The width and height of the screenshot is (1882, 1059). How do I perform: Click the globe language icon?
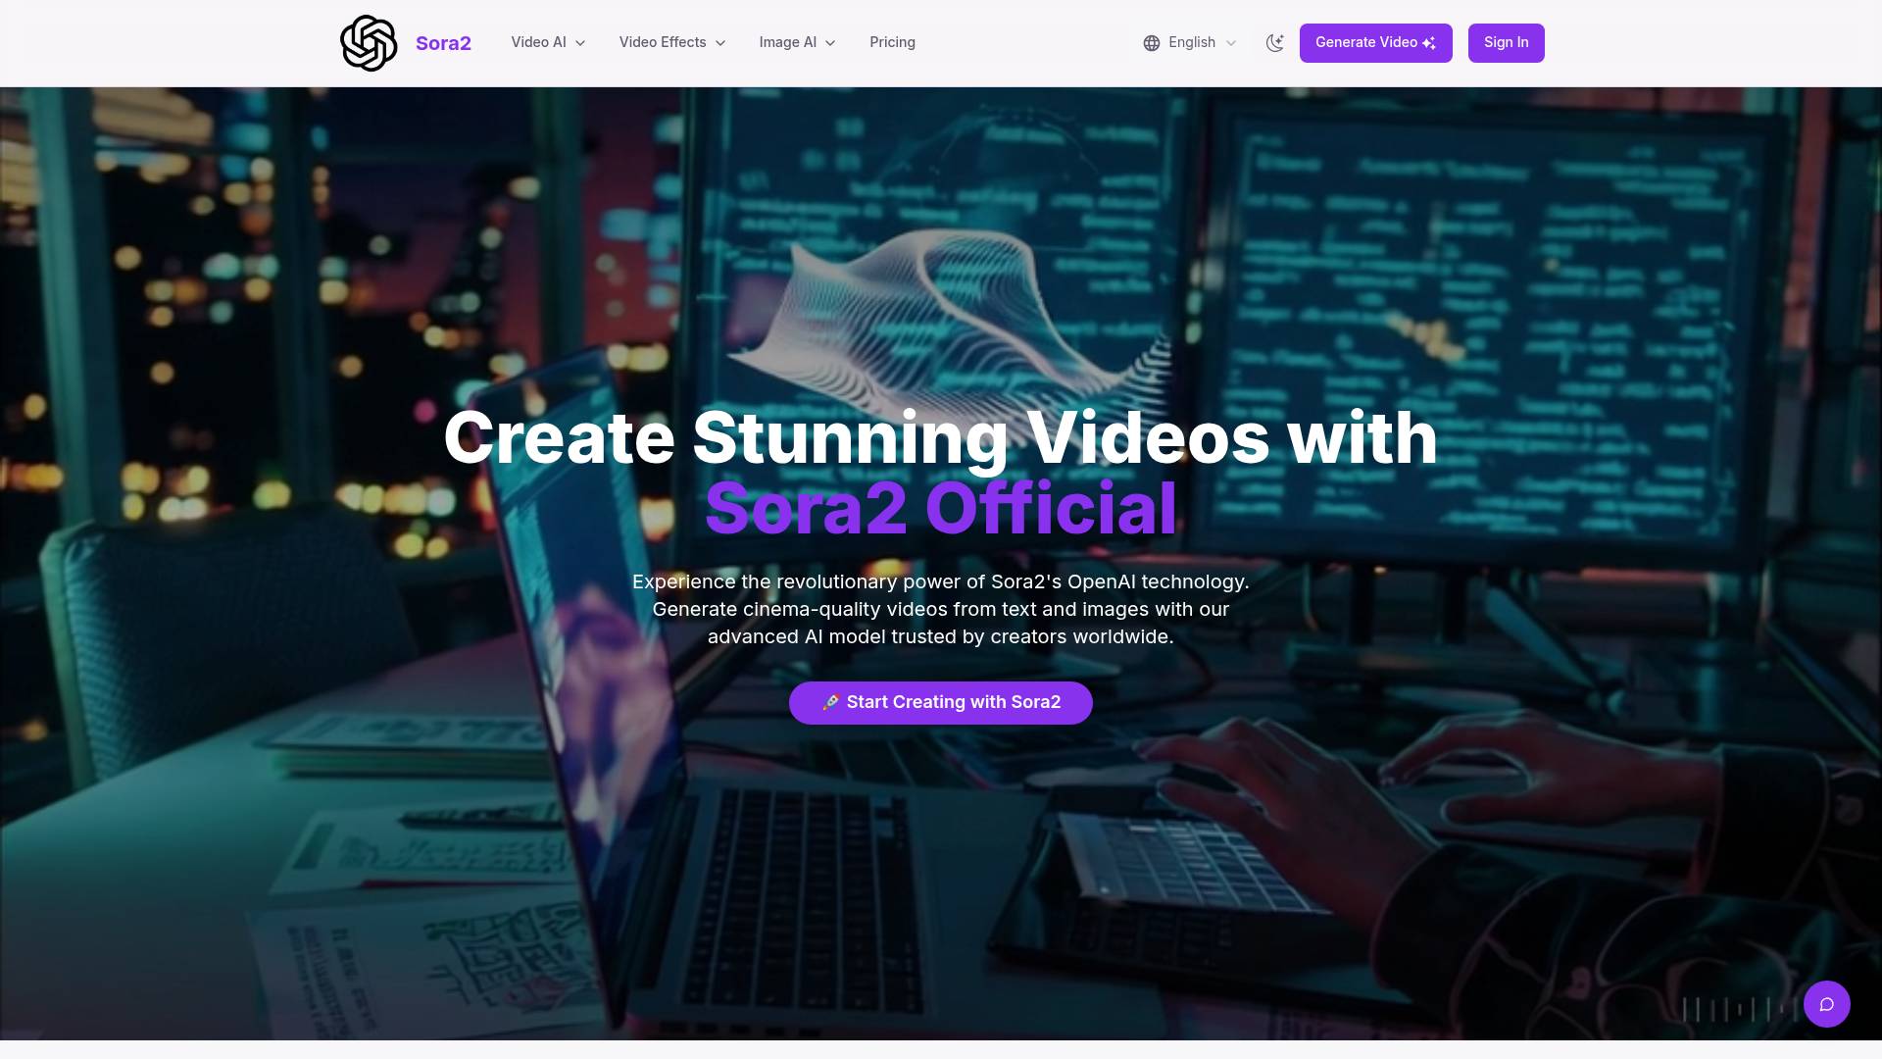click(x=1152, y=43)
